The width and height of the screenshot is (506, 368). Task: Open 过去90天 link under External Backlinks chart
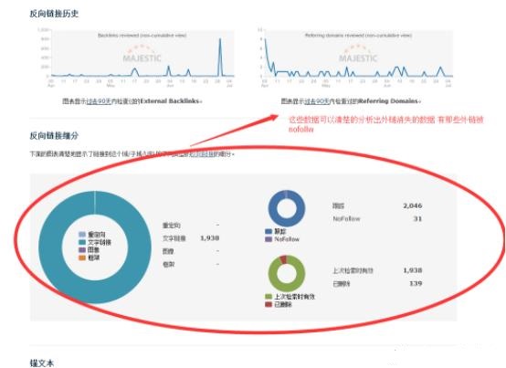[99, 101]
